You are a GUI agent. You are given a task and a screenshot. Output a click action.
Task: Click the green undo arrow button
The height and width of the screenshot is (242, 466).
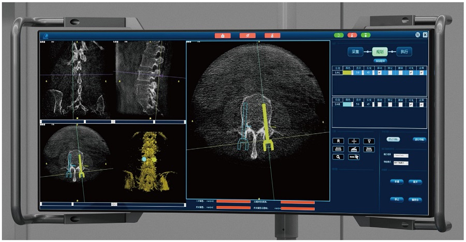(x=339, y=35)
